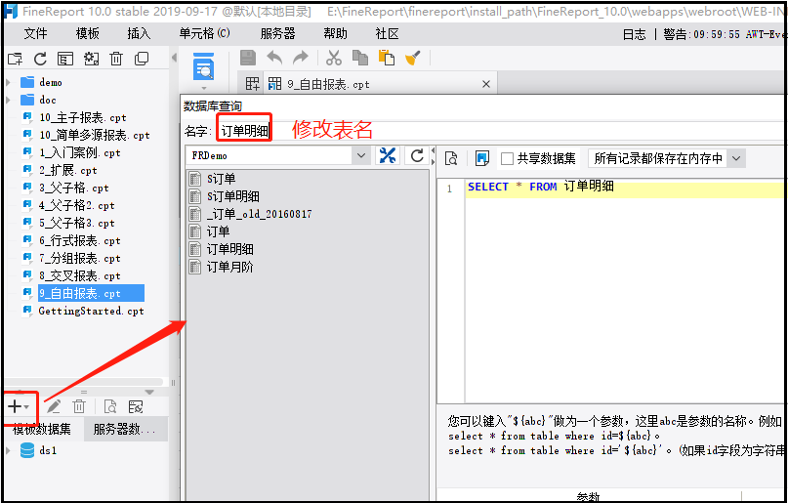Cut selection with the scissors icon

coord(334,58)
